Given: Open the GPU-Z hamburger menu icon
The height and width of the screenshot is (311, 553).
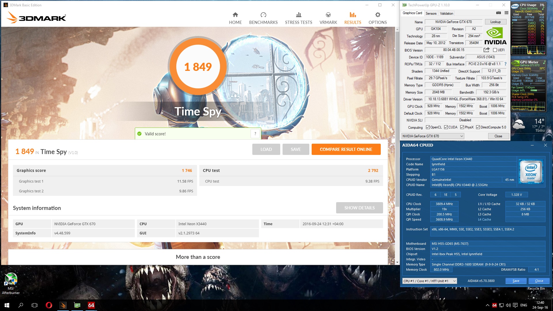Looking at the screenshot, I should coord(506,13).
